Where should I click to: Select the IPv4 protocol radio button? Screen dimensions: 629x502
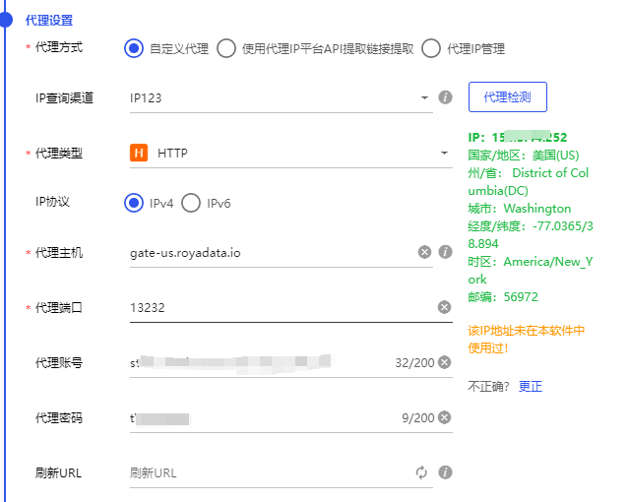[134, 203]
